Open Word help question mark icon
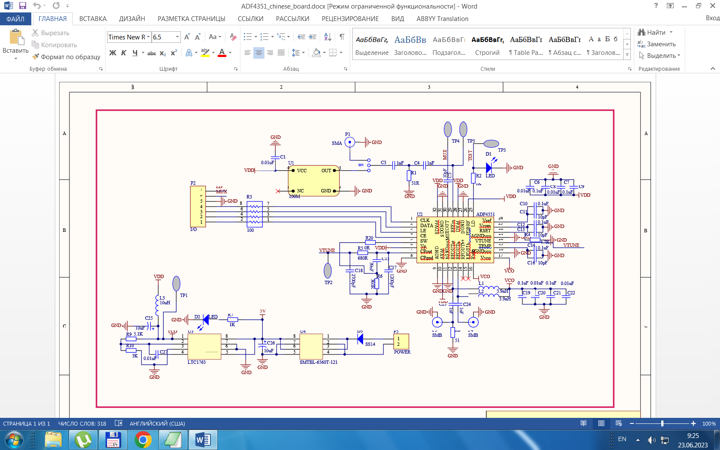Screen dimensions: 720x450 pos(656,6)
